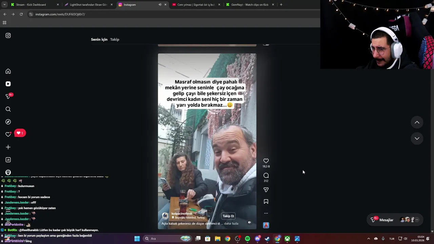Image resolution: width=434 pixels, height=244 pixels.
Task: Close the LightShot tab
Action: (112, 5)
